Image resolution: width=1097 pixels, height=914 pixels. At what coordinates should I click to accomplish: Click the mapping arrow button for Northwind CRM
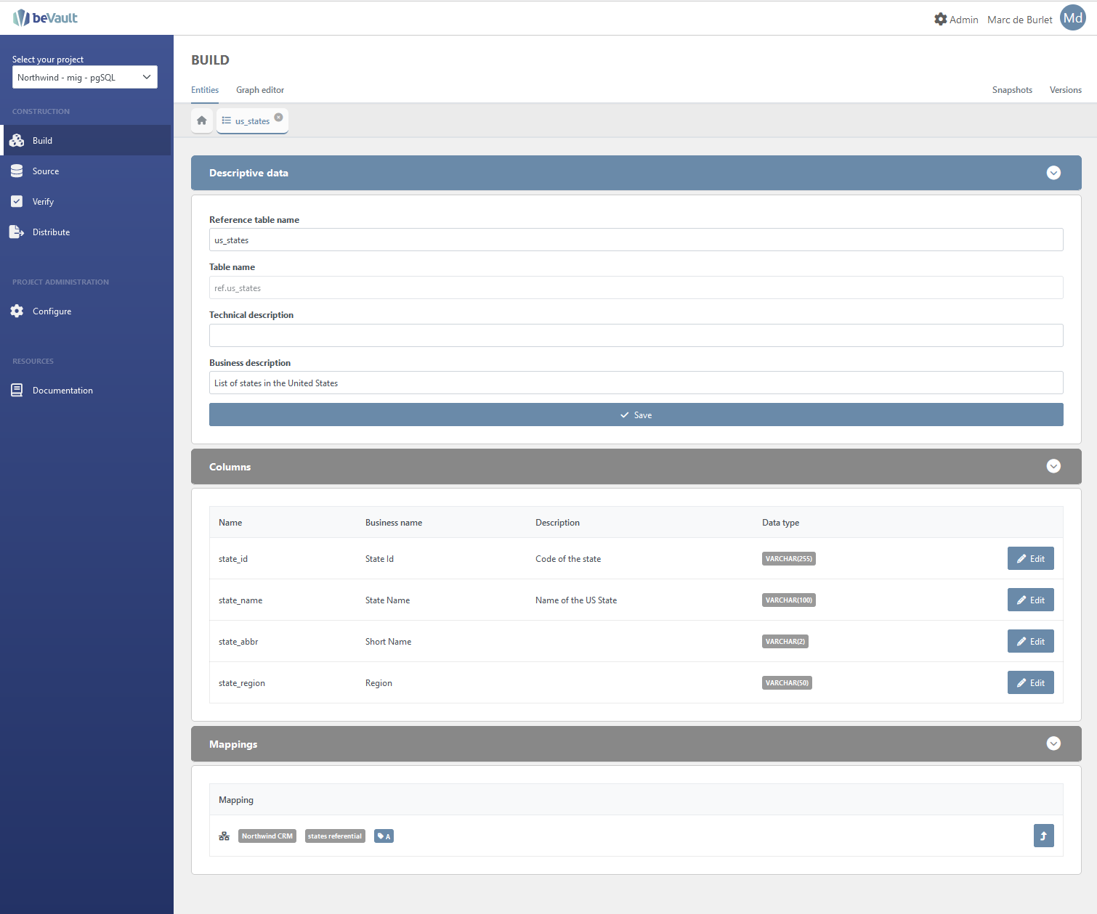click(x=1043, y=836)
